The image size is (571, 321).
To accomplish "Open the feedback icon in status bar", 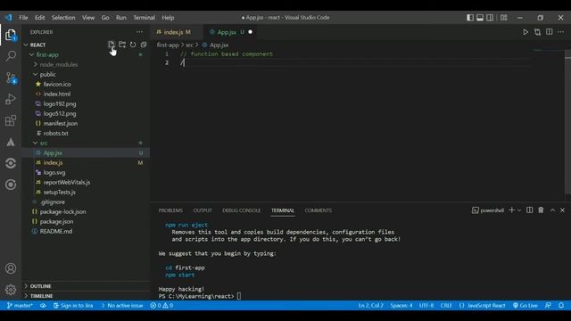I will click(548, 305).
